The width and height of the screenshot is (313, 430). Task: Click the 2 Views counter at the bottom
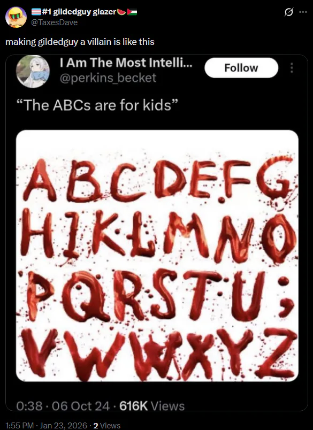click(106, 425)
